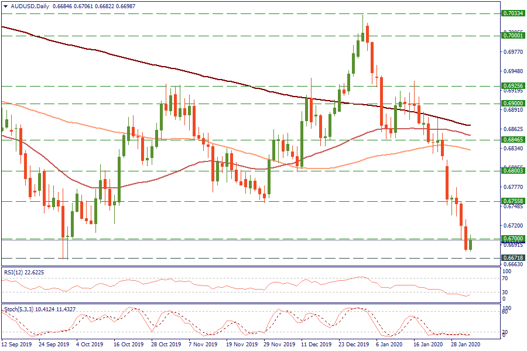Select the 0.68465 horizontal line label
The width and height of the screenshot is (527, 351).
(x=513, y=140)
